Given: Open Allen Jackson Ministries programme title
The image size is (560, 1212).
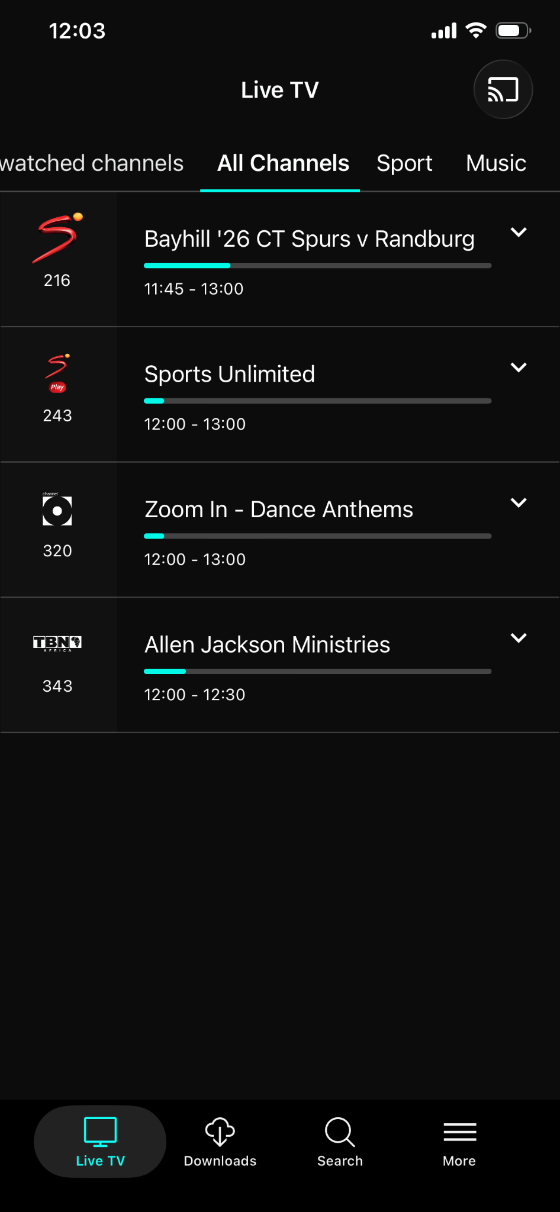Looking at the screenshot, I should [x=268, y=644].
